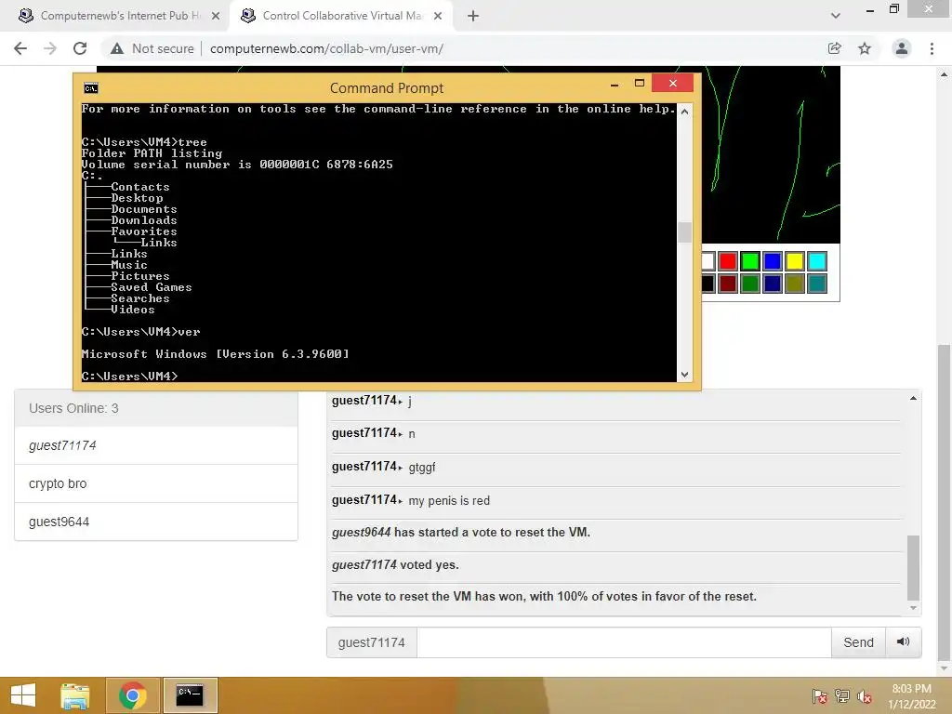Open Action Center flag tray icon
Image resolution: width=952 pixels, height=714 pixels.
coord(819,696)
